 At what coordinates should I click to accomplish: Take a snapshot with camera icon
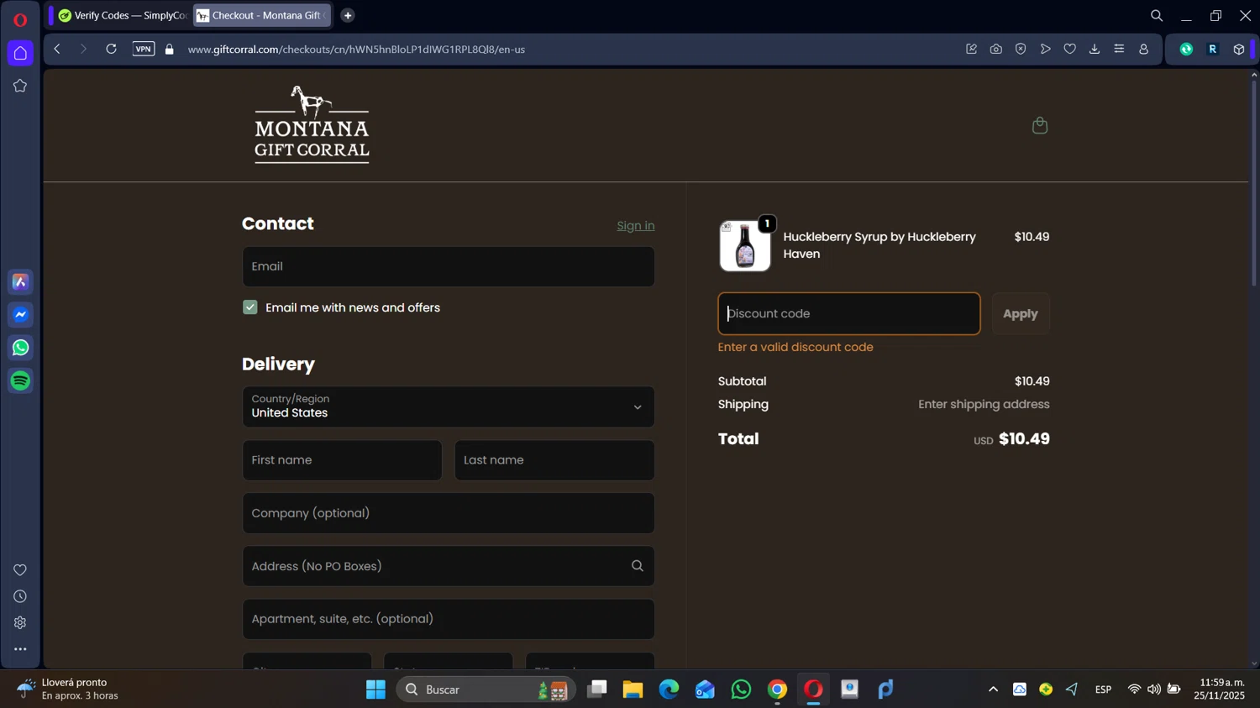[x=996, y=50]
